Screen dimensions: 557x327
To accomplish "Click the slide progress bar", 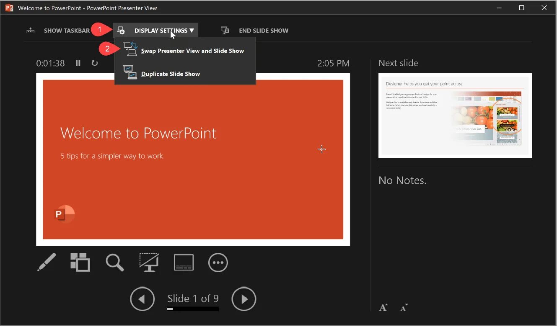I will [x=193, y=309].
